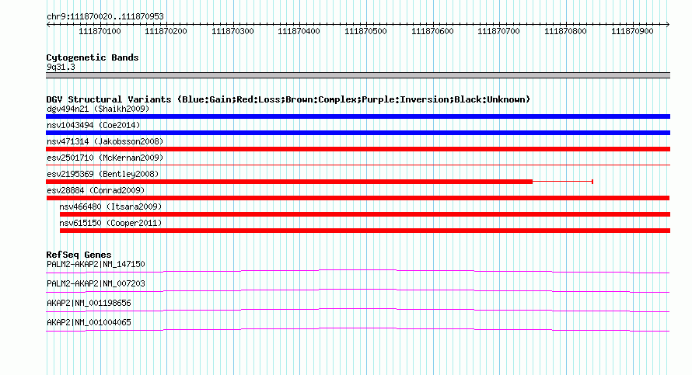Open the nsv471314 (Jakobsson2008) variant label

(x=105, y=141)
